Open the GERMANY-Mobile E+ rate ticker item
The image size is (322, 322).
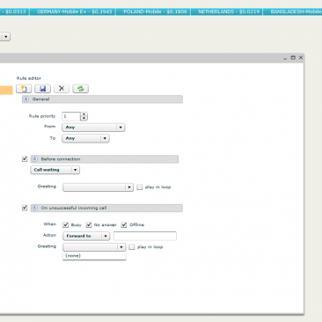(74, 11)
